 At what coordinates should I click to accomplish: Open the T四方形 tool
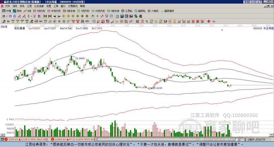click(x=83, y=11)
